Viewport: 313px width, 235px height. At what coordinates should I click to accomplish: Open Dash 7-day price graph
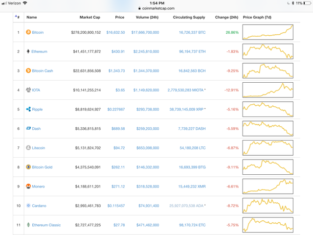(x=268, y=128)
